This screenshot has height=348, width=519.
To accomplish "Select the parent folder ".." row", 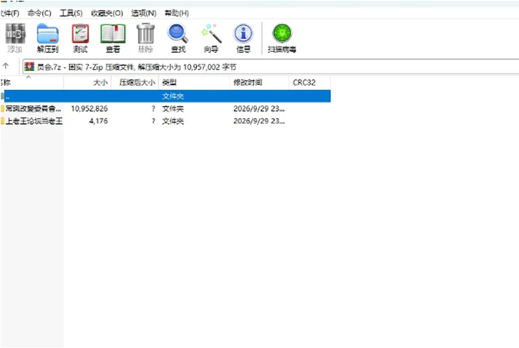I will 165,96.
